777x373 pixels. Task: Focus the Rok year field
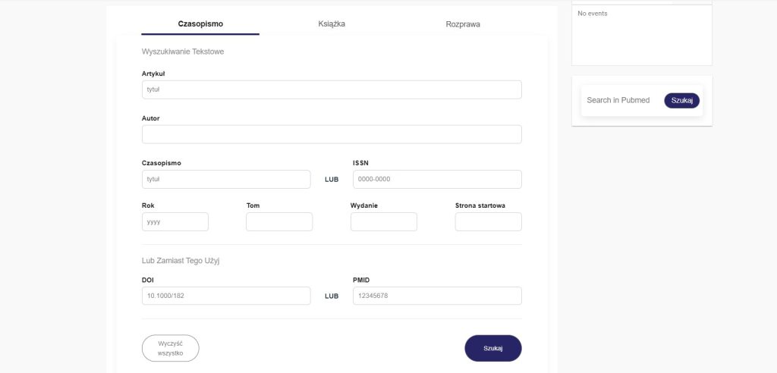pyautogui.click(x=175, y=222)
